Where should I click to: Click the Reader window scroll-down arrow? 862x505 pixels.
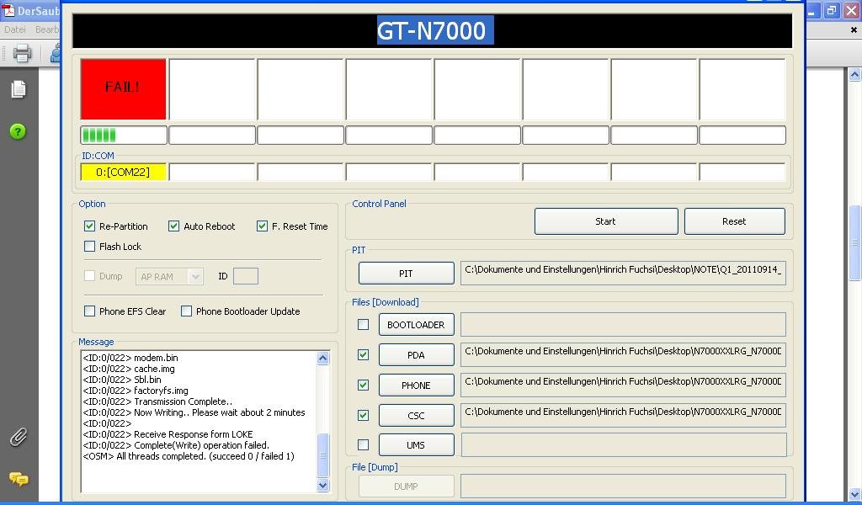(854, 493)
